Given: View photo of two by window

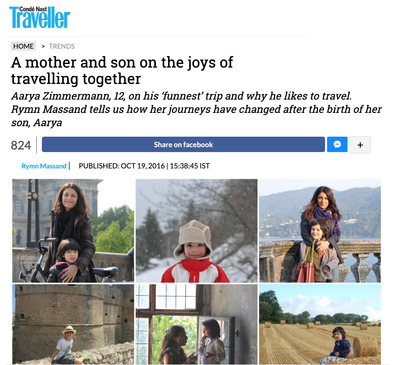Looking at the screenshot, I should [x=196, y=324].
